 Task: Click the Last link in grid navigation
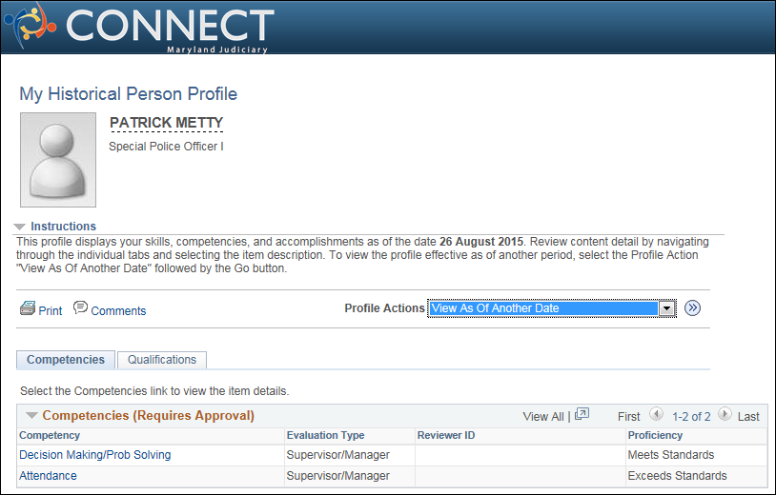point(748,416)
